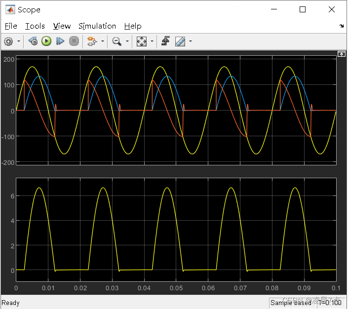Screen dimensions: 348x309
Task: Click the Step Forward icon
Action: pyautogui.click(x=60, y=41)
